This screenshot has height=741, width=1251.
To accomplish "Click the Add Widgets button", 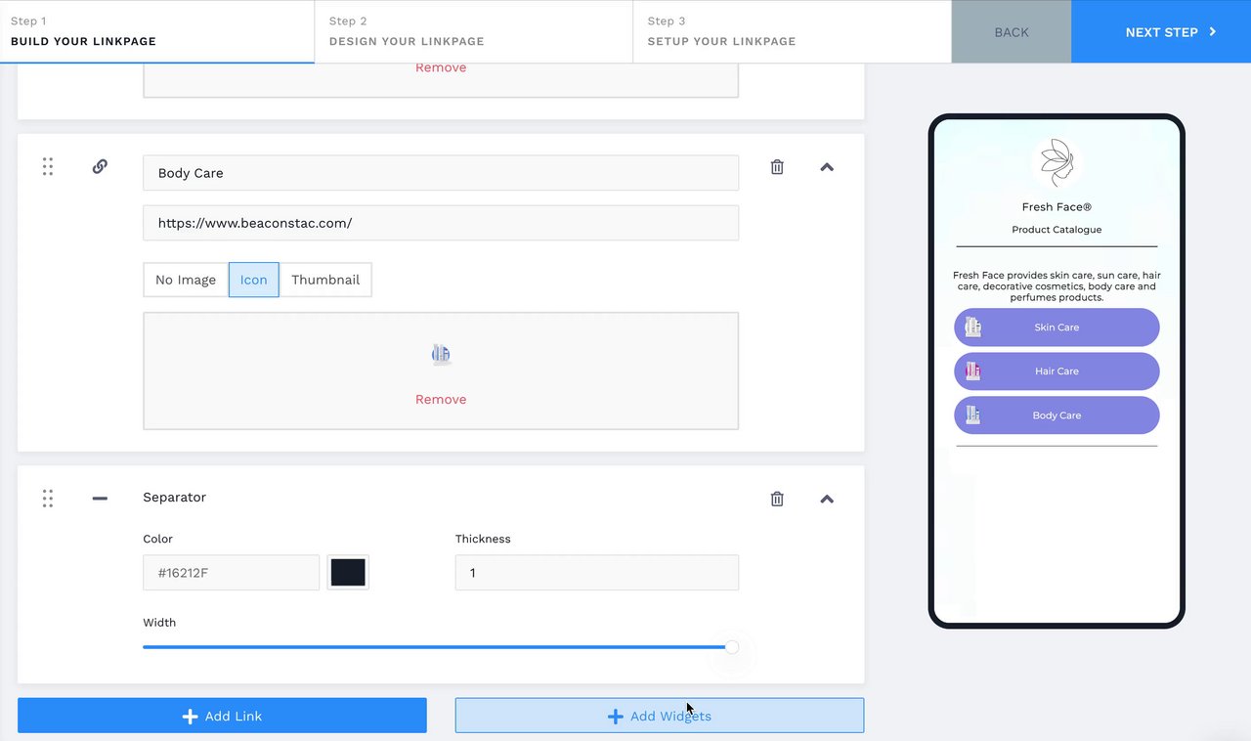I will (x=660, y=716).
